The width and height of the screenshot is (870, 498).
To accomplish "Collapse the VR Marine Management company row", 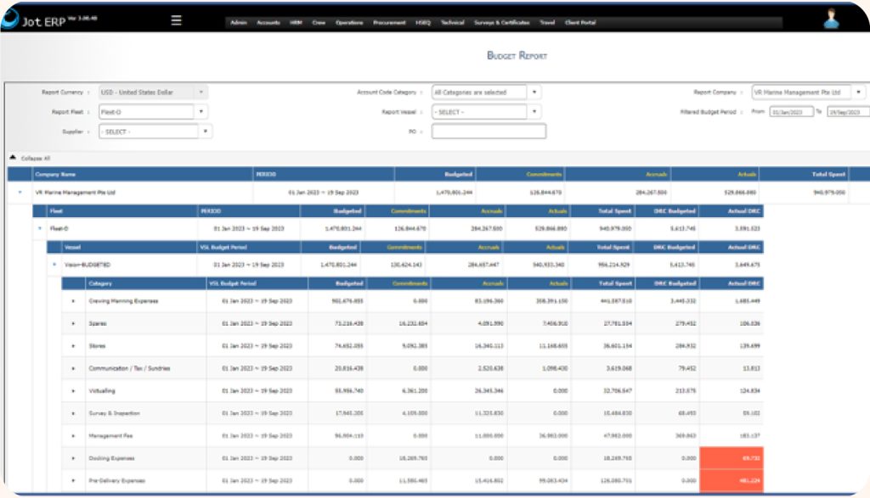I will (x=20, y=193).
